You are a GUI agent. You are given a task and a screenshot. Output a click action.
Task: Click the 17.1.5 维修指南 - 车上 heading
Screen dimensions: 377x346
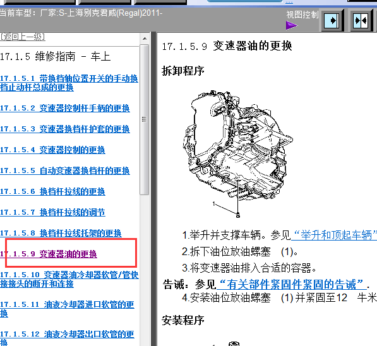(55, 57)
